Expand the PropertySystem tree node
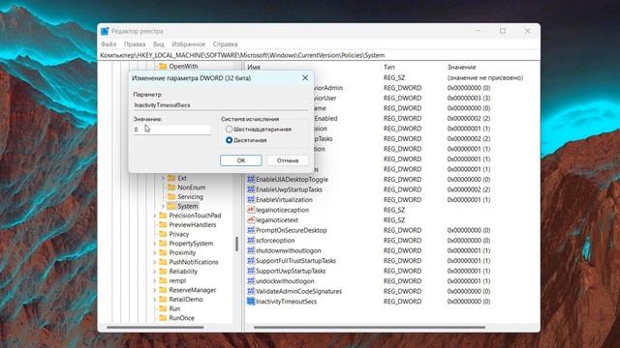Image resolution: width=620 pixels, height=348 pixels. 154,244
